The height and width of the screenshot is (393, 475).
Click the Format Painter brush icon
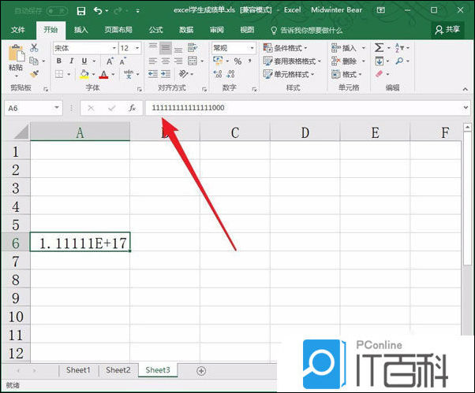click(x=34, y=74)
